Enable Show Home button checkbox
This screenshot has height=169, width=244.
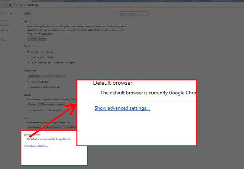28,82
